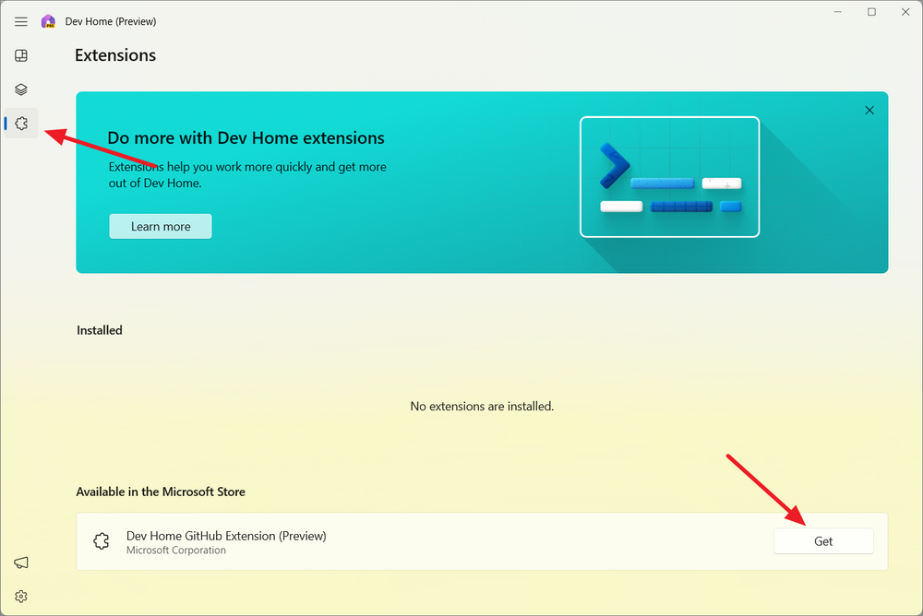
Task: Select the Extensions puzzle icon in sidebar
Action: 20,122
